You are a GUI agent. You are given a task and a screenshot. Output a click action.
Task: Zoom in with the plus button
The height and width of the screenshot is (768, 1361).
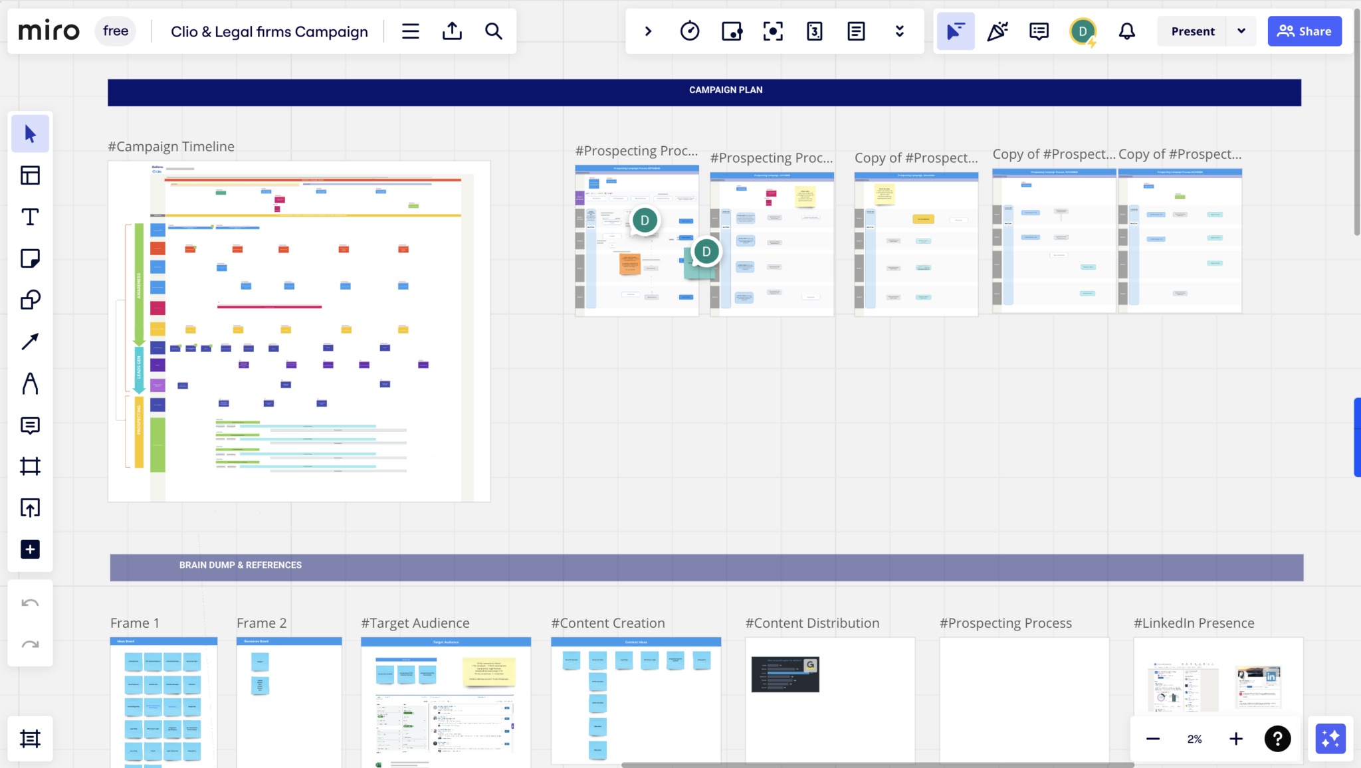tap(1236, 739)
